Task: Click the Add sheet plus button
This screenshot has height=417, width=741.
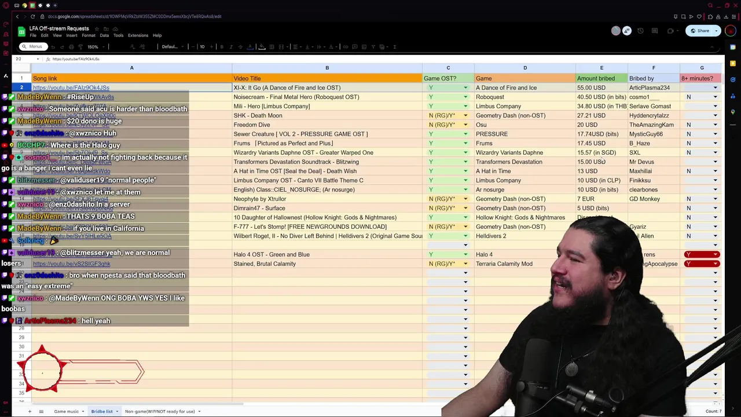Action: 30,412
